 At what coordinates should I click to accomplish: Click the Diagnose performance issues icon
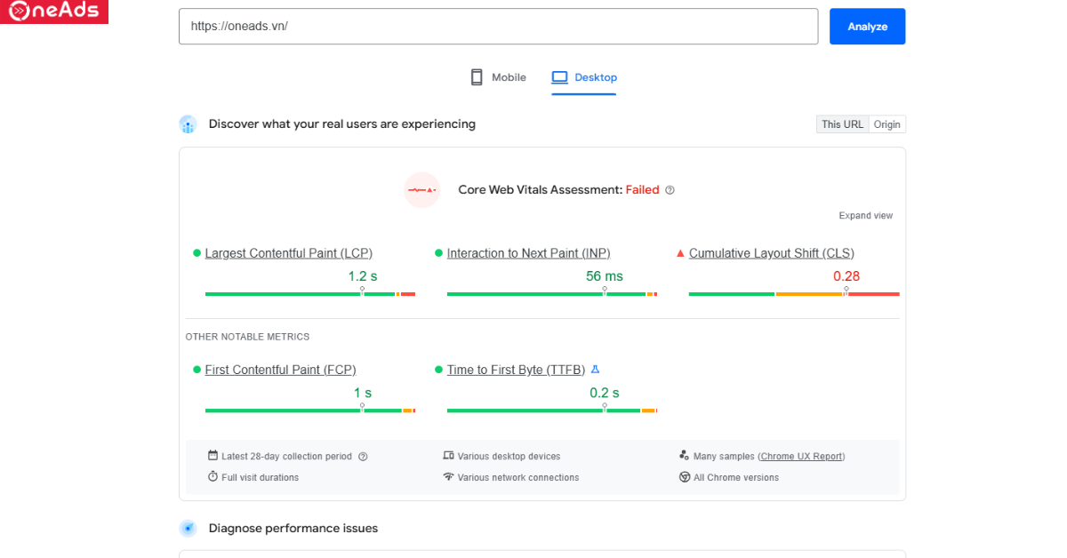click(x=188, y=529)
